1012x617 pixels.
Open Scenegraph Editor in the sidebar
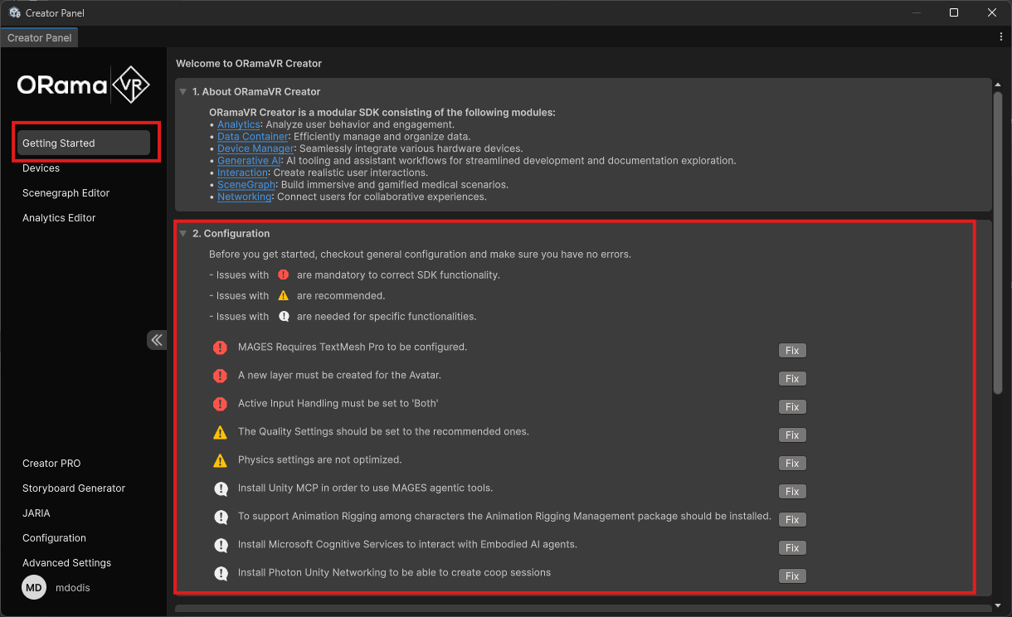pos(66,193)
